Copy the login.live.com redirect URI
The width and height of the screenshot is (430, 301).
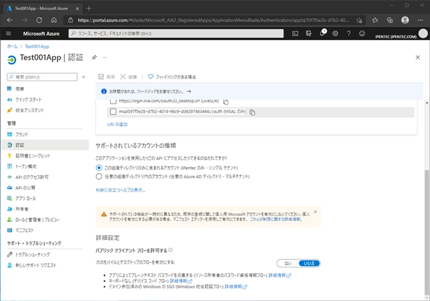point(226,102)
